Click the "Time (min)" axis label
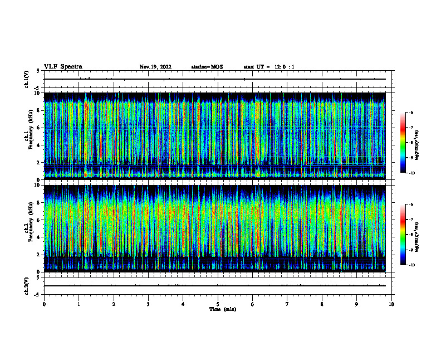The image size is (441, 341). (223, 309)
